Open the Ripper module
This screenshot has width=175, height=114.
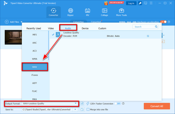point(70,12)
